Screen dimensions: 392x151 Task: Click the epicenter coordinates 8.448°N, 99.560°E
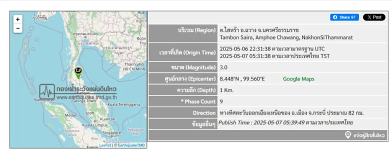(x=242, y=79)
